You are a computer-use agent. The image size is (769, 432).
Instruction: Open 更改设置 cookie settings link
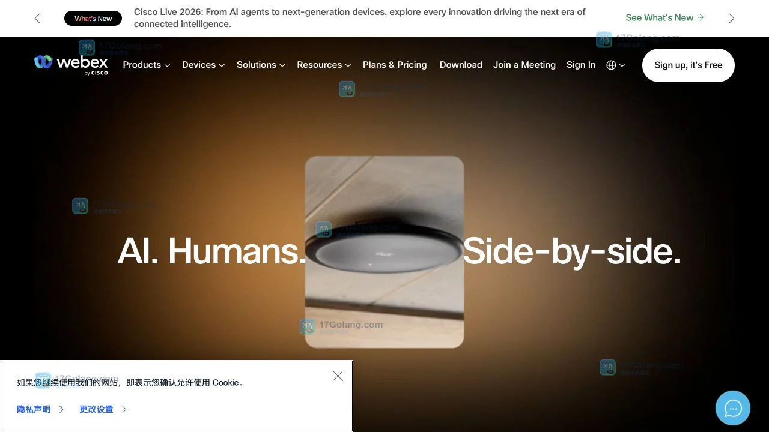point(103,409)
